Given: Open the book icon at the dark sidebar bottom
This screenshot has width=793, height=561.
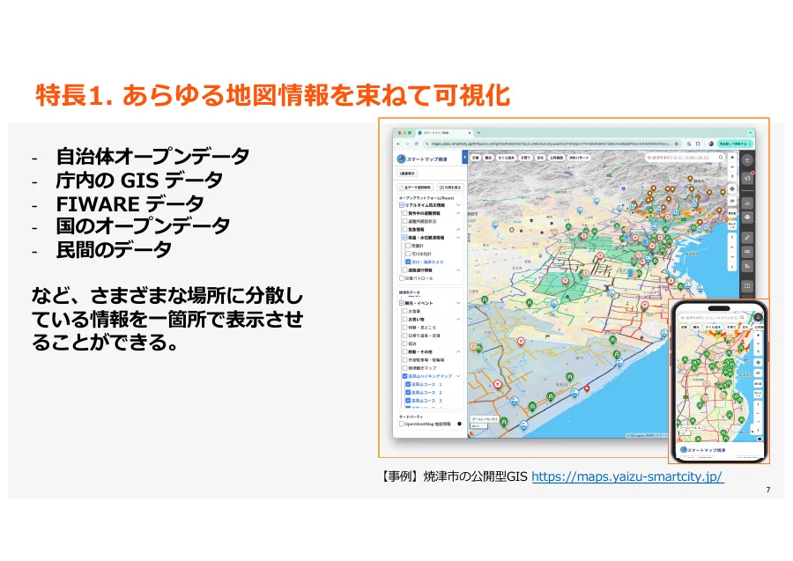Looking at the screenshot, I should (747, 286).
